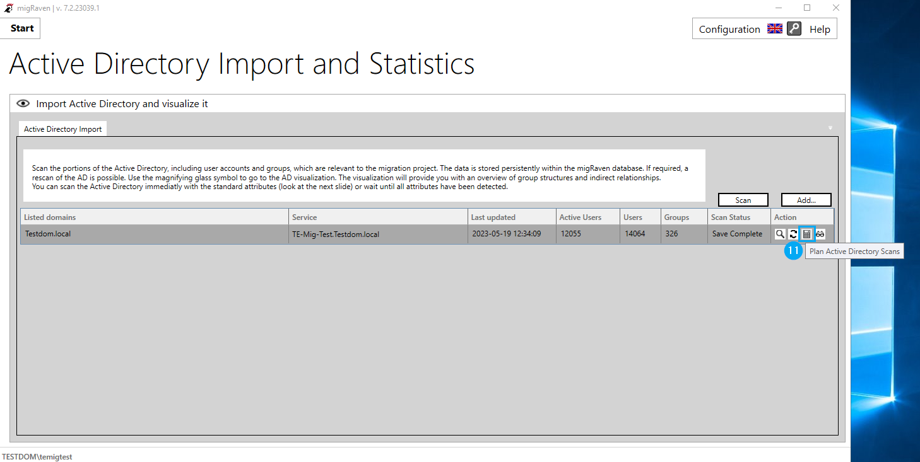Sort by the Scan Status column header

pos(739,217)
